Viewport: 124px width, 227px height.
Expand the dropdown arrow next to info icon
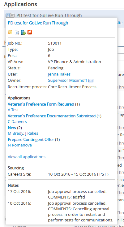[x=12, y=15]
